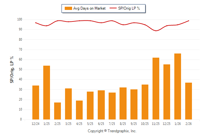
Task: Click the 4/25 bar
Action: pyautogui.click(x=79, y=110)
